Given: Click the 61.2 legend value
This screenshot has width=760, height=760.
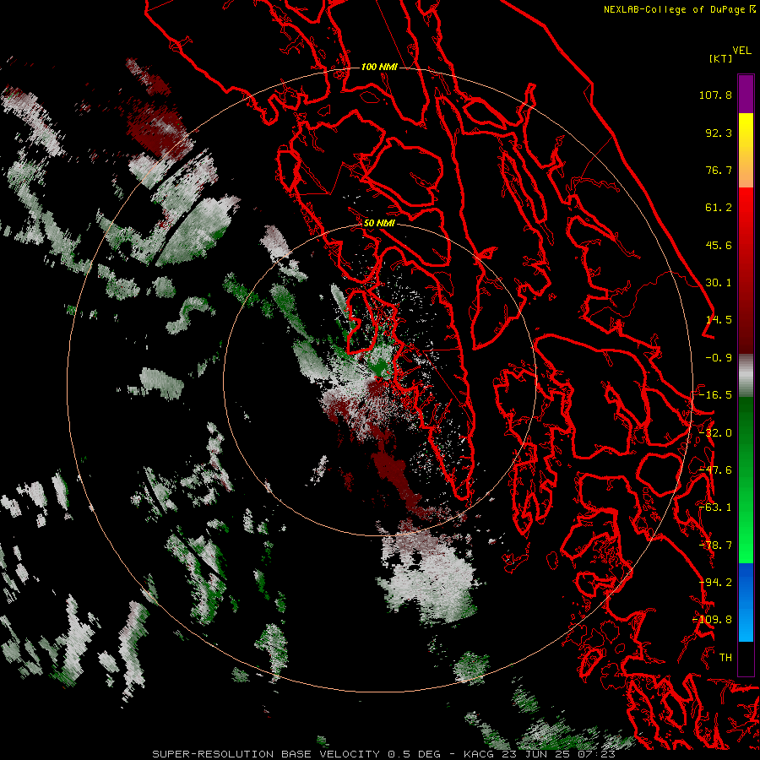Looking at the screenshot, I should 719,208.
